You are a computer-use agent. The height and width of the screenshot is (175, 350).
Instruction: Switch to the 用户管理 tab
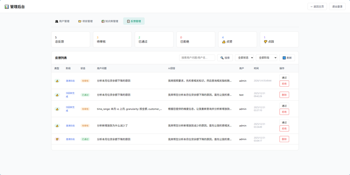62,21
